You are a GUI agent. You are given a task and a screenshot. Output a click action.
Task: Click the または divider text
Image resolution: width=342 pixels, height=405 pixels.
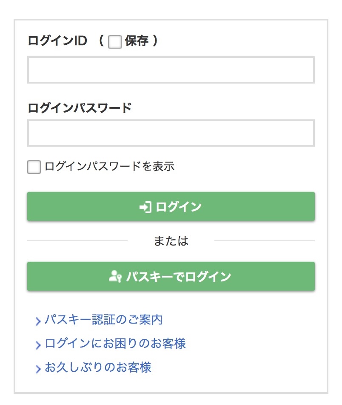(x=171, y=241)
